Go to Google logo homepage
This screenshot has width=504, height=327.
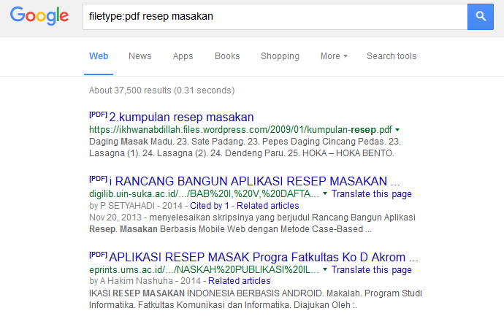click(x=39, y=16)
